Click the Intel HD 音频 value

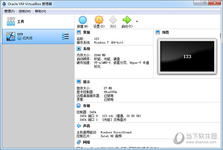[x=111, y=136]
